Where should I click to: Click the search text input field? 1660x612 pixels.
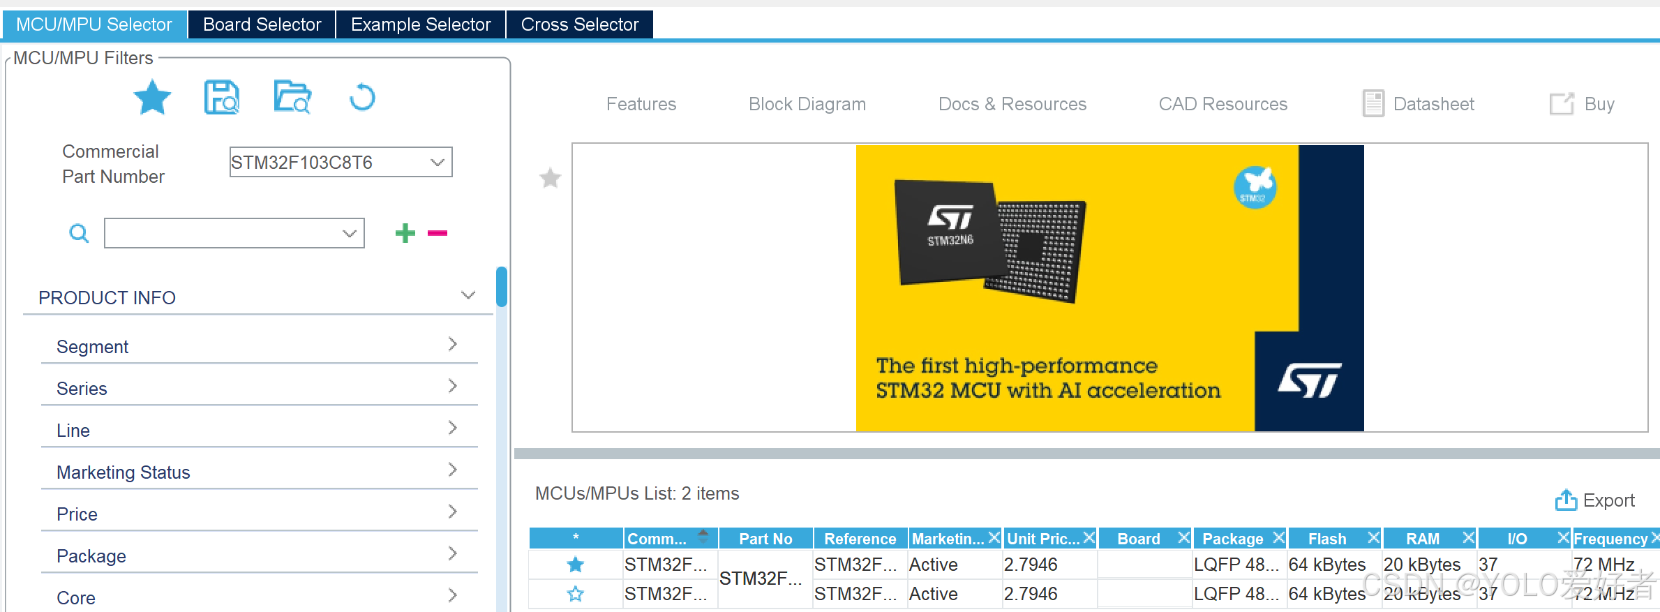tap(222, 233)
